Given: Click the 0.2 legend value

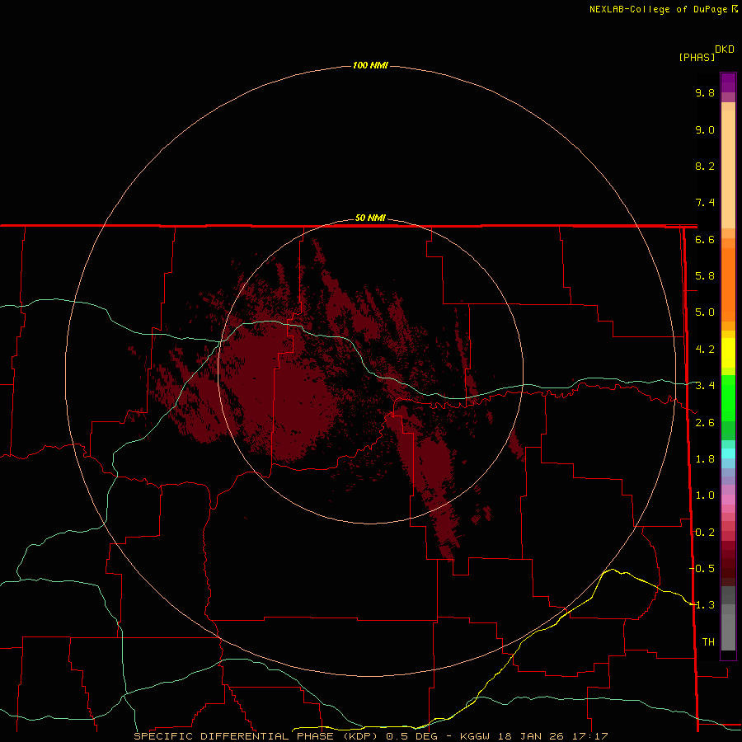Looking at the screenshot, I should click(x=705, y=533).
